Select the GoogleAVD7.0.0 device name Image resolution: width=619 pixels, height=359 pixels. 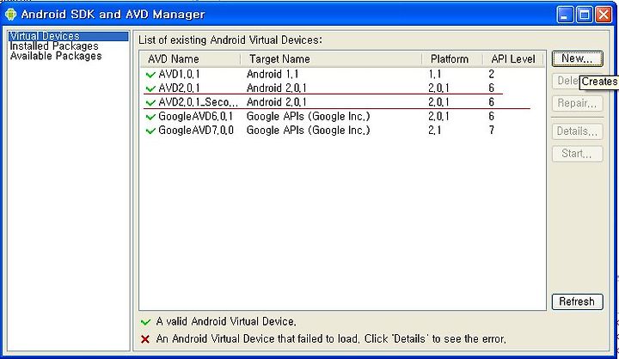click(196, 131)
